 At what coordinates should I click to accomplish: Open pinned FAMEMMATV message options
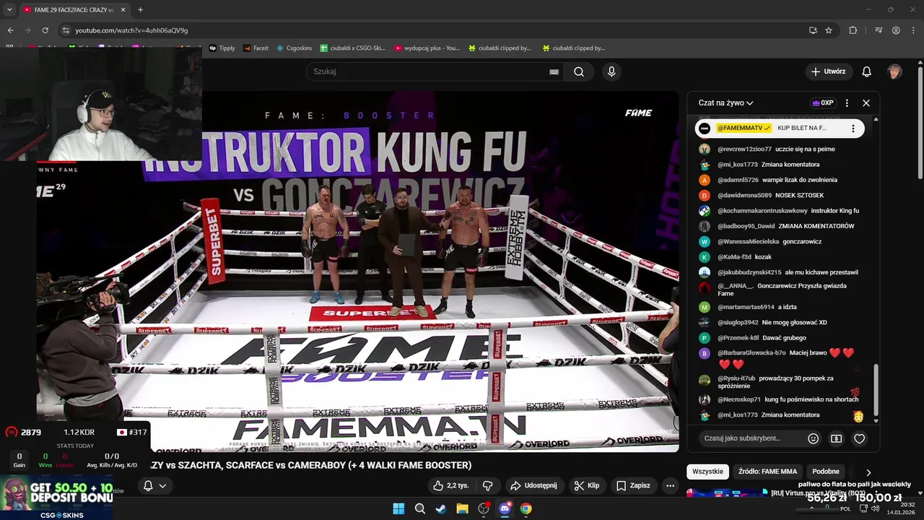(x=853, y=129)
